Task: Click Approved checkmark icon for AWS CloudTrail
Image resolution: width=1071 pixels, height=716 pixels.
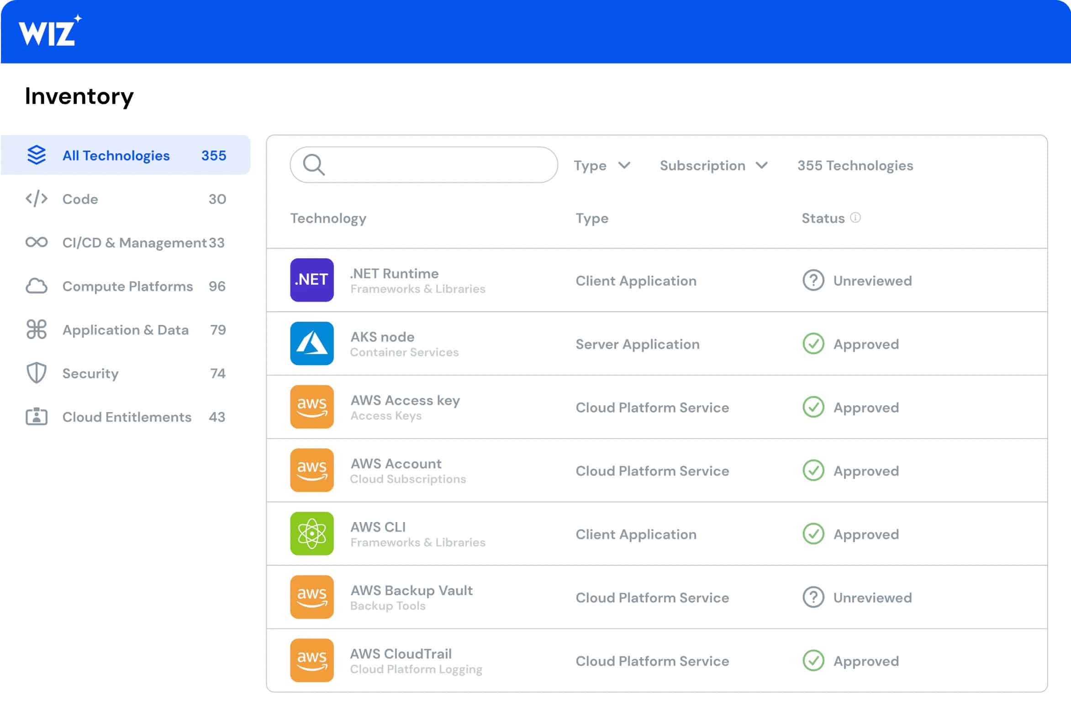Action: tap(813, 661)
